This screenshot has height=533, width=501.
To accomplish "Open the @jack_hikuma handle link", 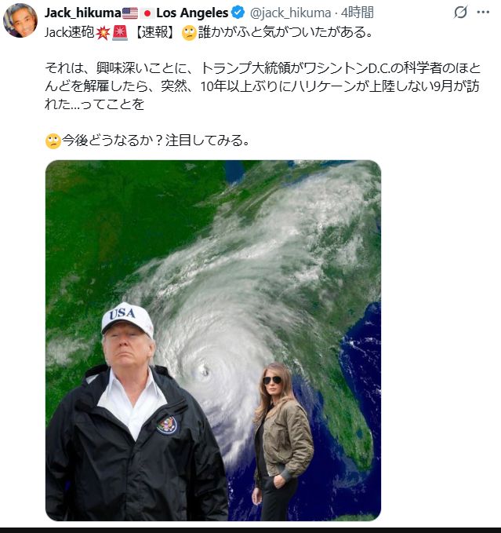I will 290,13.
